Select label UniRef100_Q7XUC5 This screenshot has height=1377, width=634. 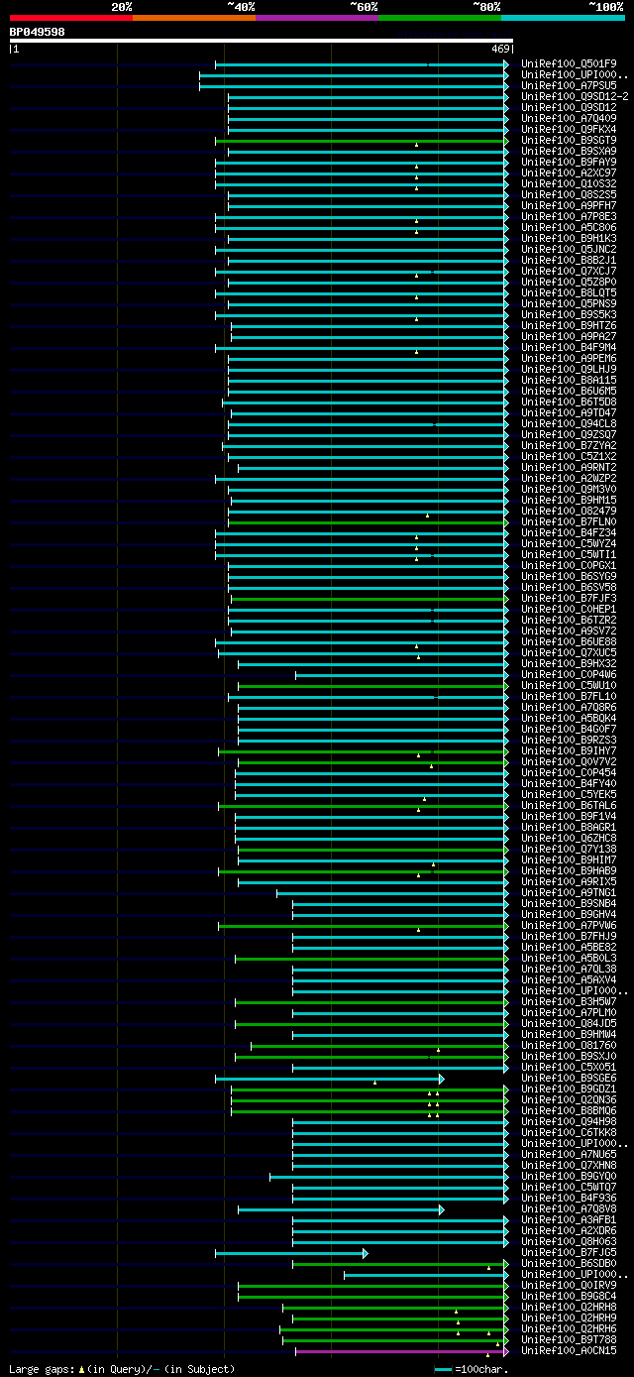569,652
